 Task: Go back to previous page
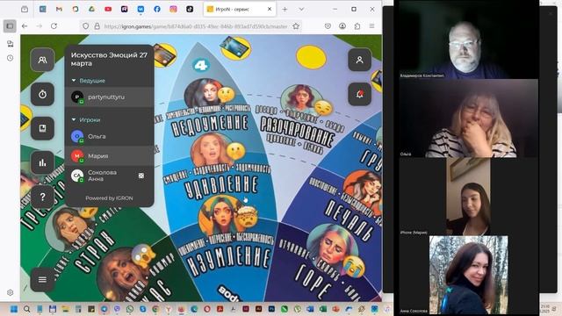[25, 26]
